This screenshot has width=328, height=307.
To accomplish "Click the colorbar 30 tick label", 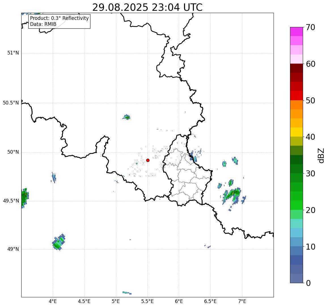I will (310, 174).
